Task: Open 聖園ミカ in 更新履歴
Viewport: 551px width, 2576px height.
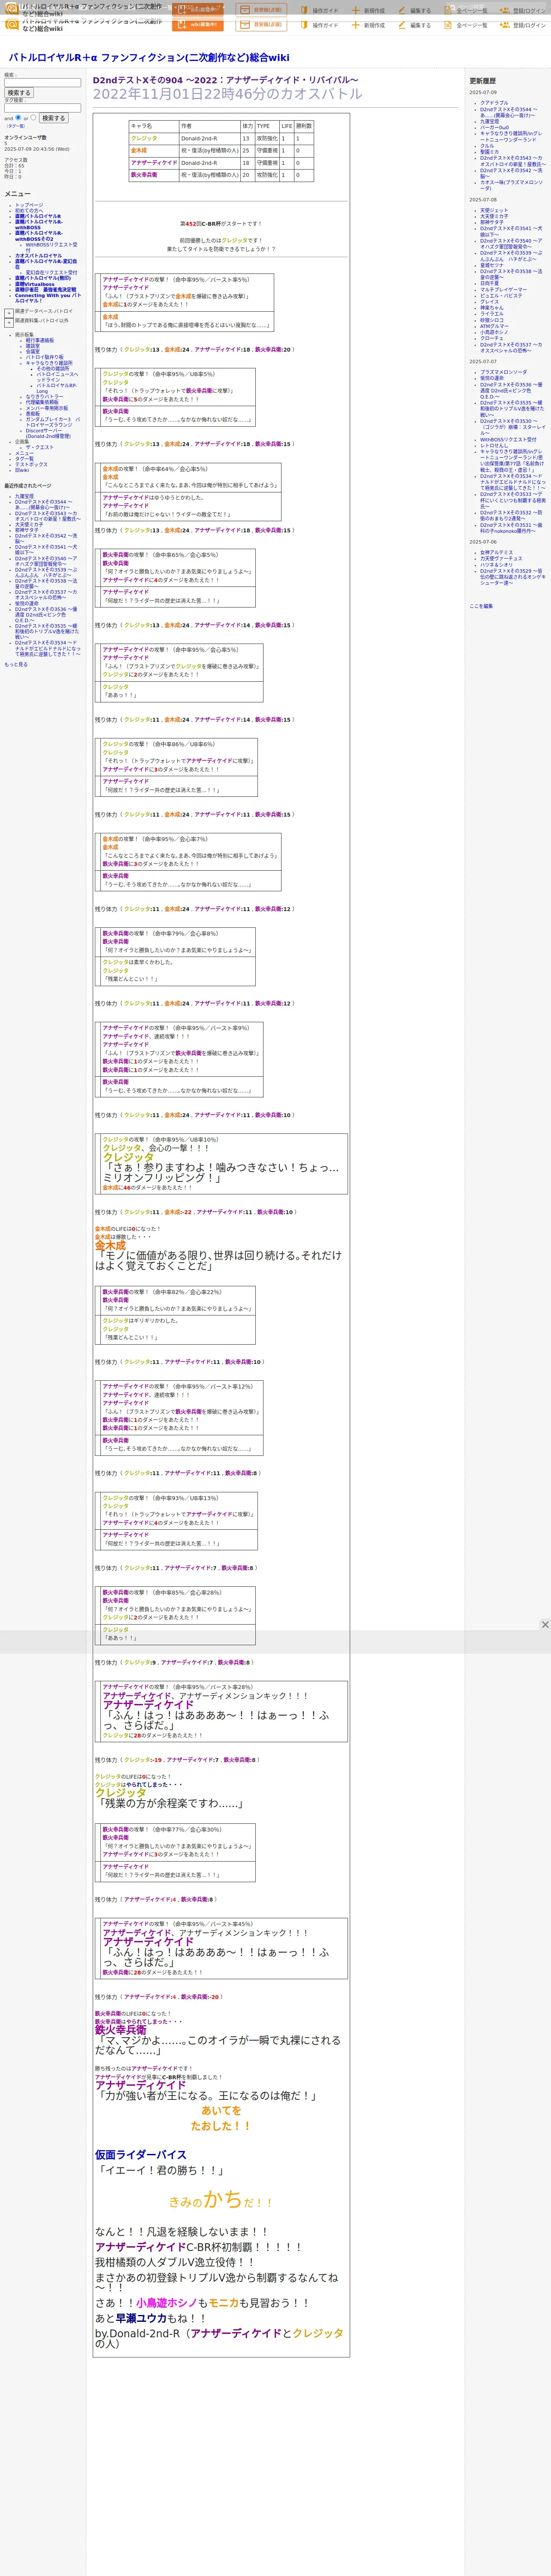Action: [489, 152]
